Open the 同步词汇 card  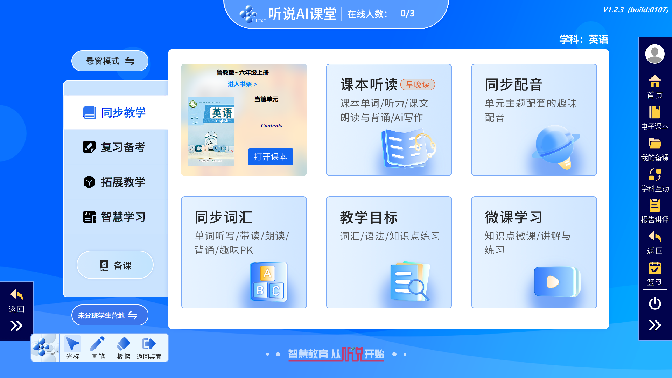(x=244, y=252)
